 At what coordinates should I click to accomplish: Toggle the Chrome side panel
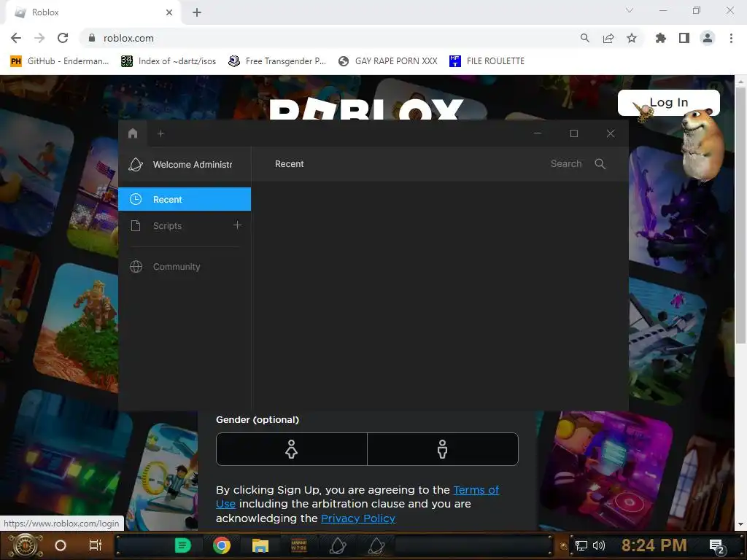click(684, 38)
